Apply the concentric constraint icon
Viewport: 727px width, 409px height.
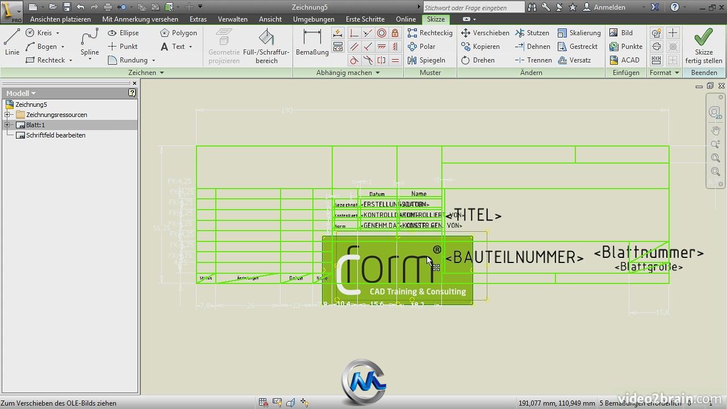[382, 33]
